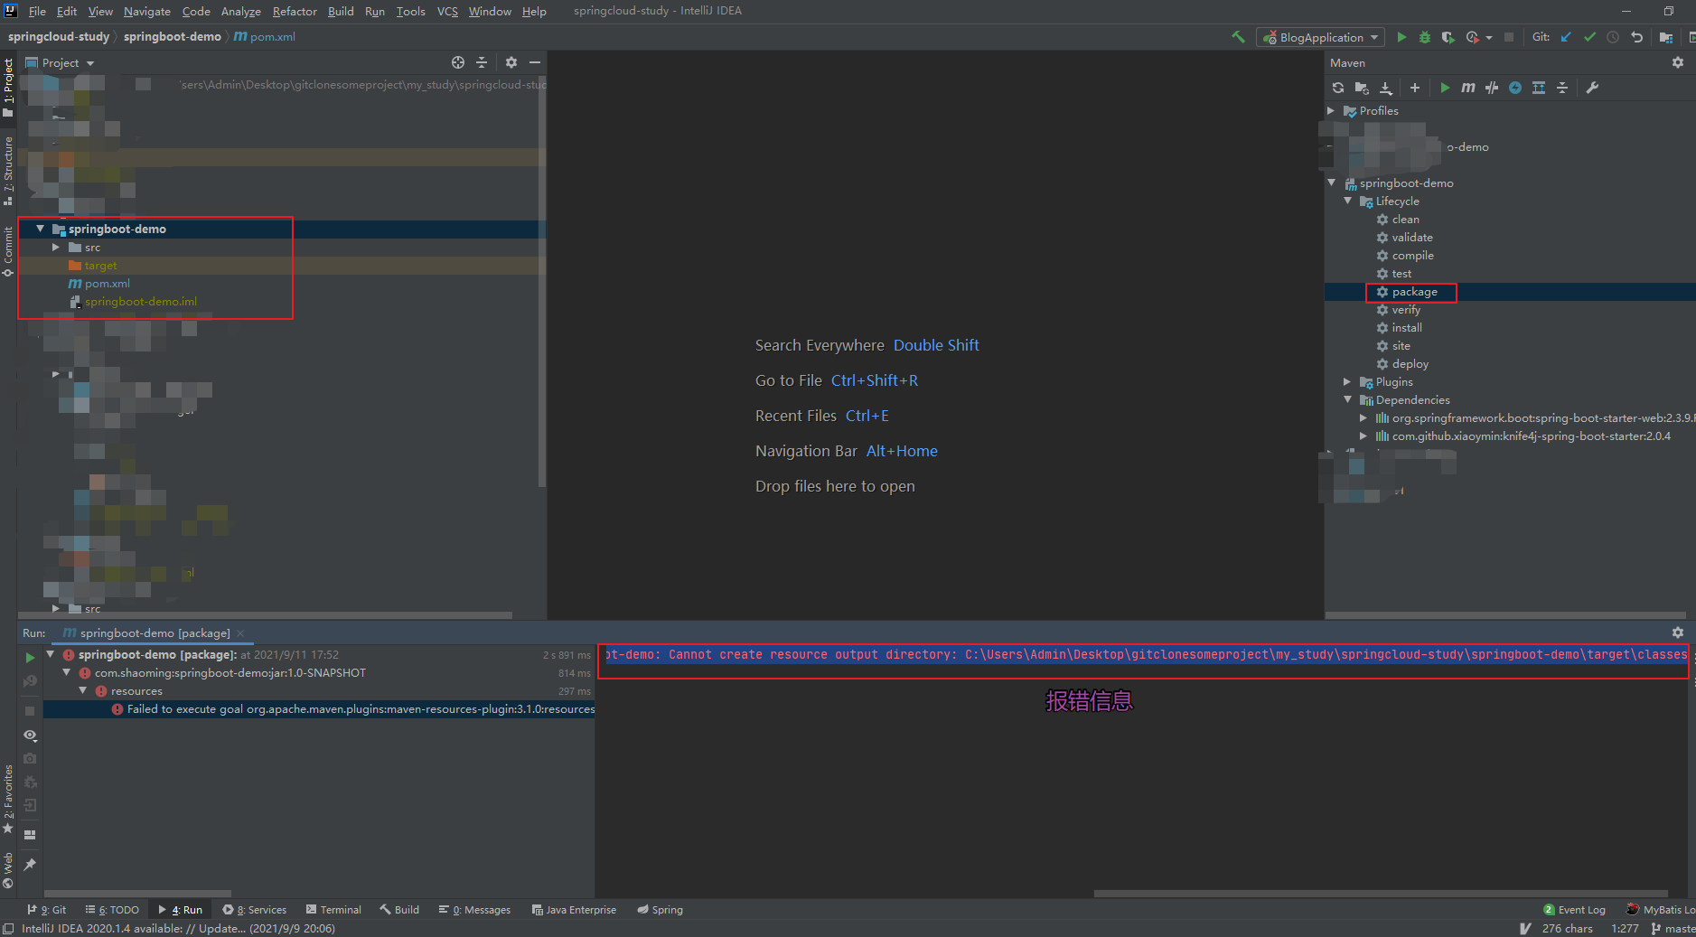The height and width of the screenshot is (937, 1696).
Task: Collapse the resources node in Run tree
Action: [x=83, y=690]
